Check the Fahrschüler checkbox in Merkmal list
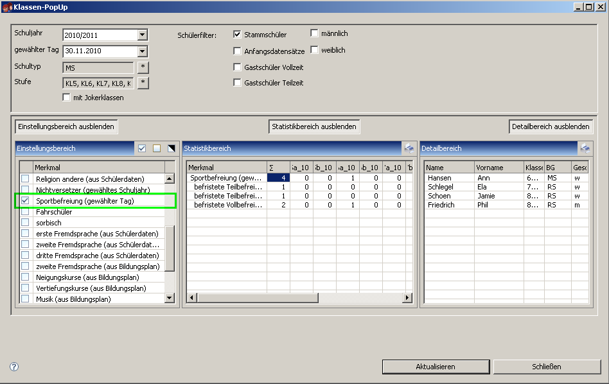The height and width of the screenshot is (384, 609). [25, 212]
